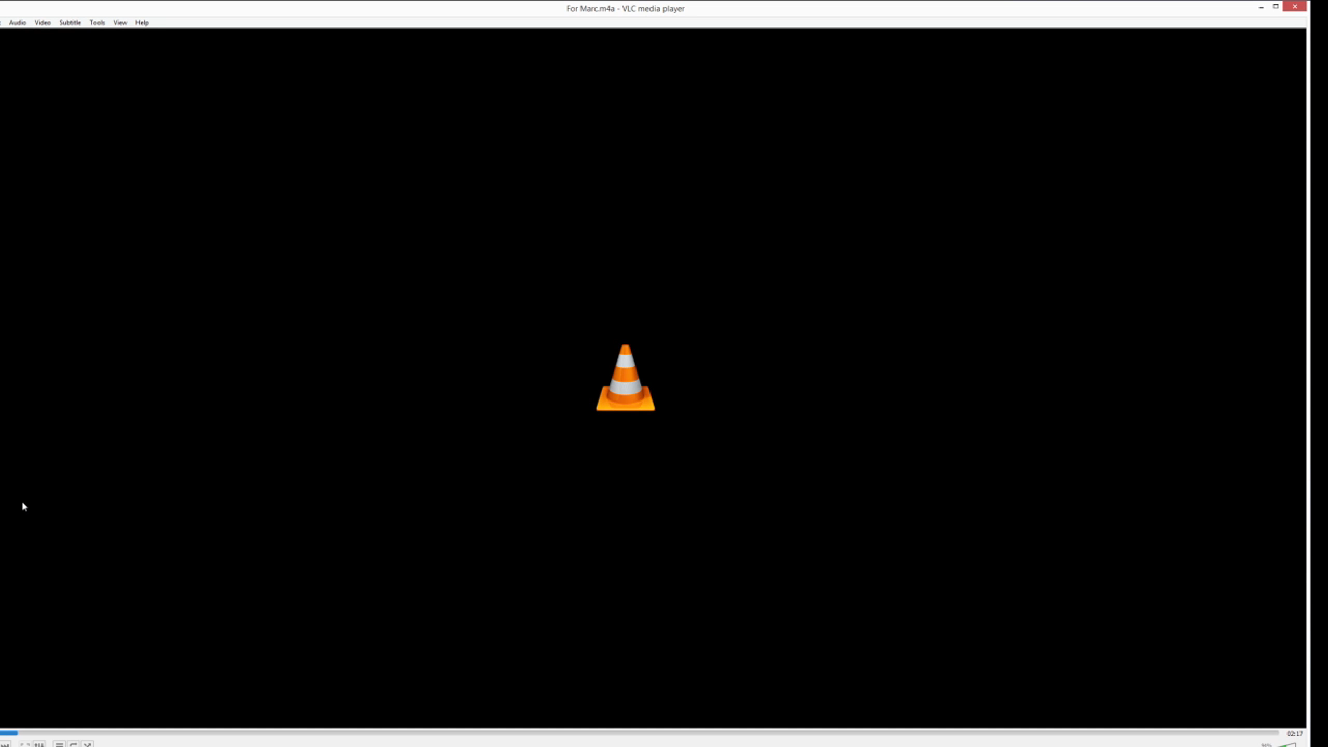
Task: Open the Help menu
Action: click(x=142, y=22)
